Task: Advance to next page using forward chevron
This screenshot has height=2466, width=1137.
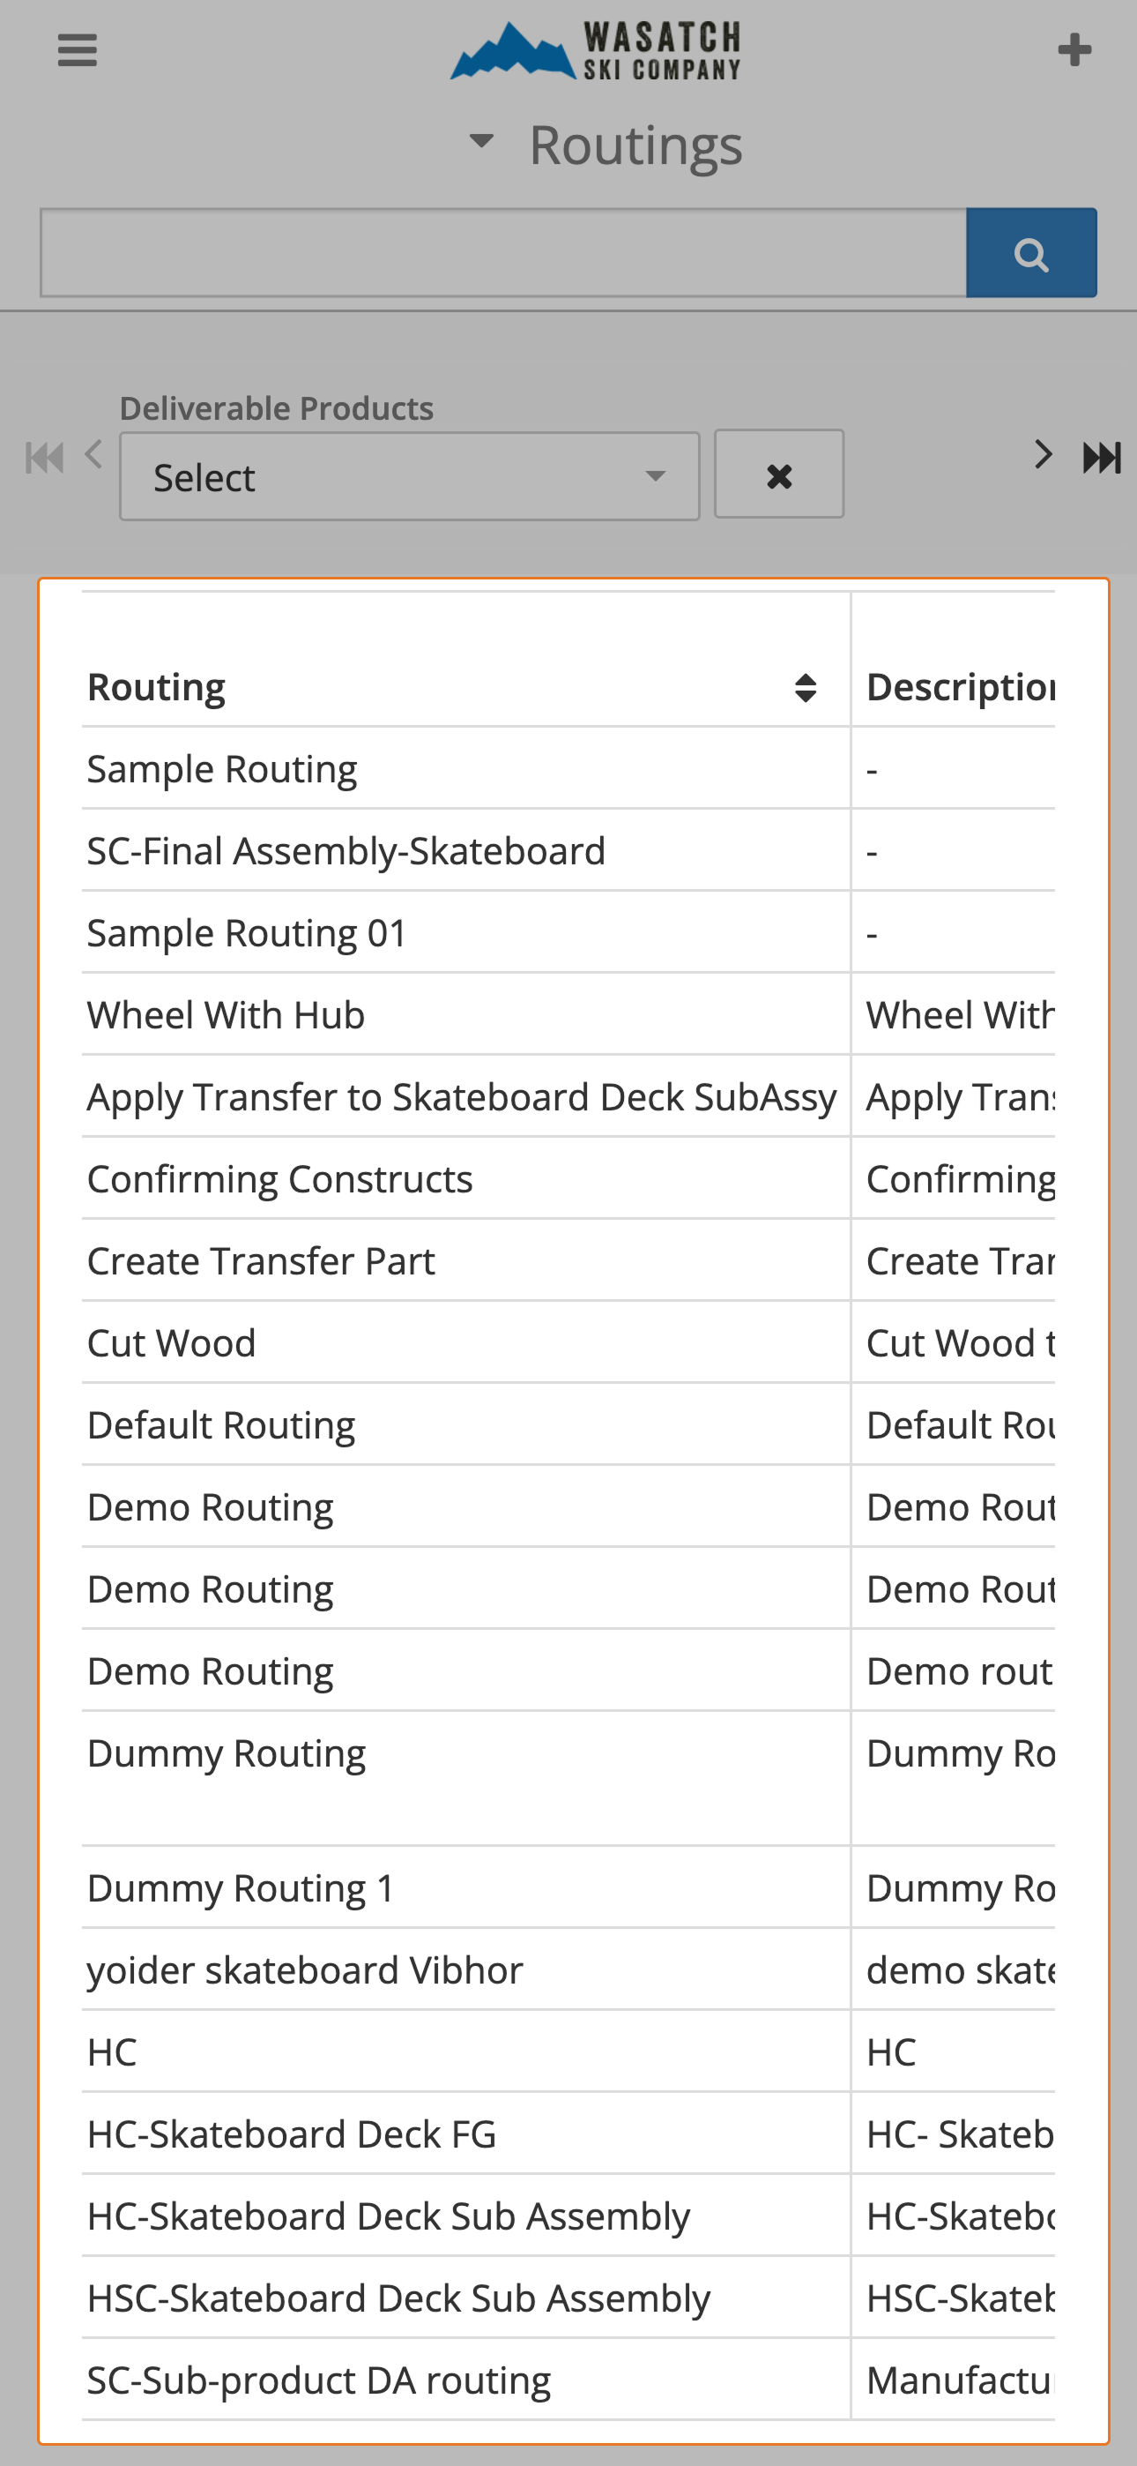Action: pos(1042,457)
